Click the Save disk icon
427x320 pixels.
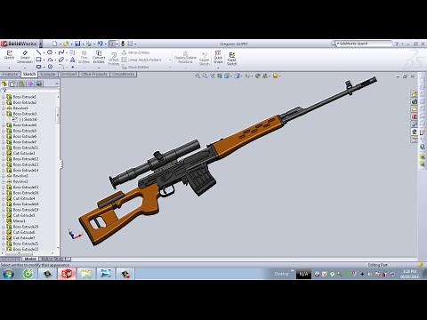[77, 44]
